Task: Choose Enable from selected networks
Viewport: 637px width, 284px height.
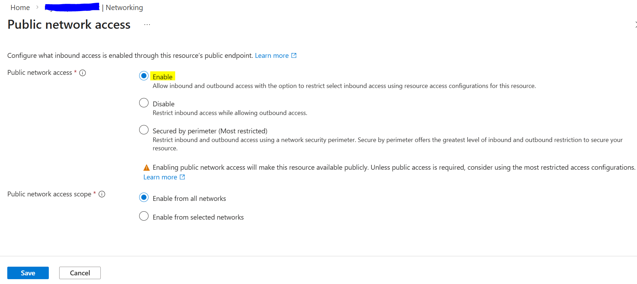Action: tap(144, 216)
